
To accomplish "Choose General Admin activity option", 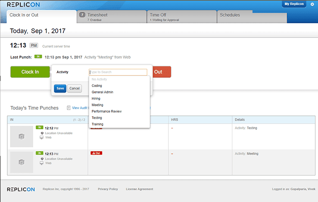I will click(103, 92).
